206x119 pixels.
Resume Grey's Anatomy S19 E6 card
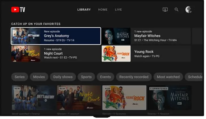coord(56,36)
